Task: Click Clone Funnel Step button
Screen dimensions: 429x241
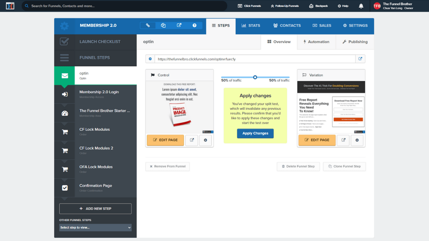Action: tap(344, 166)
